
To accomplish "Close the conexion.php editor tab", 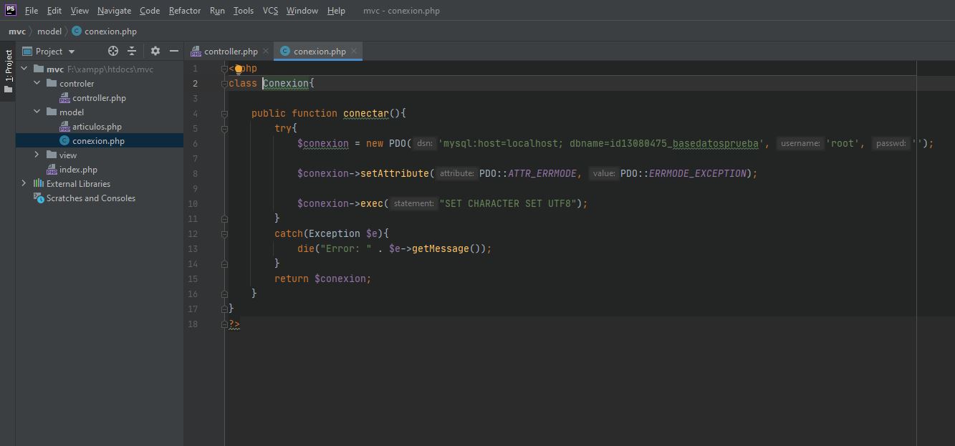I will point(354,51).
